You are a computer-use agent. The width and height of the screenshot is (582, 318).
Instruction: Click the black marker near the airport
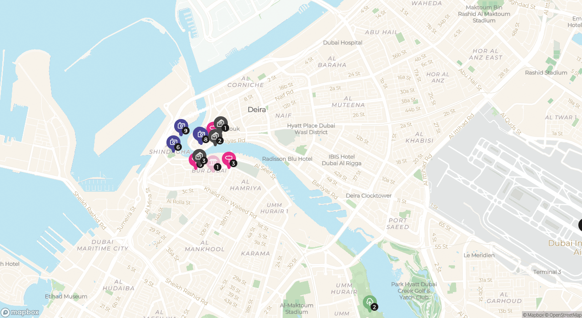(580, 225)
